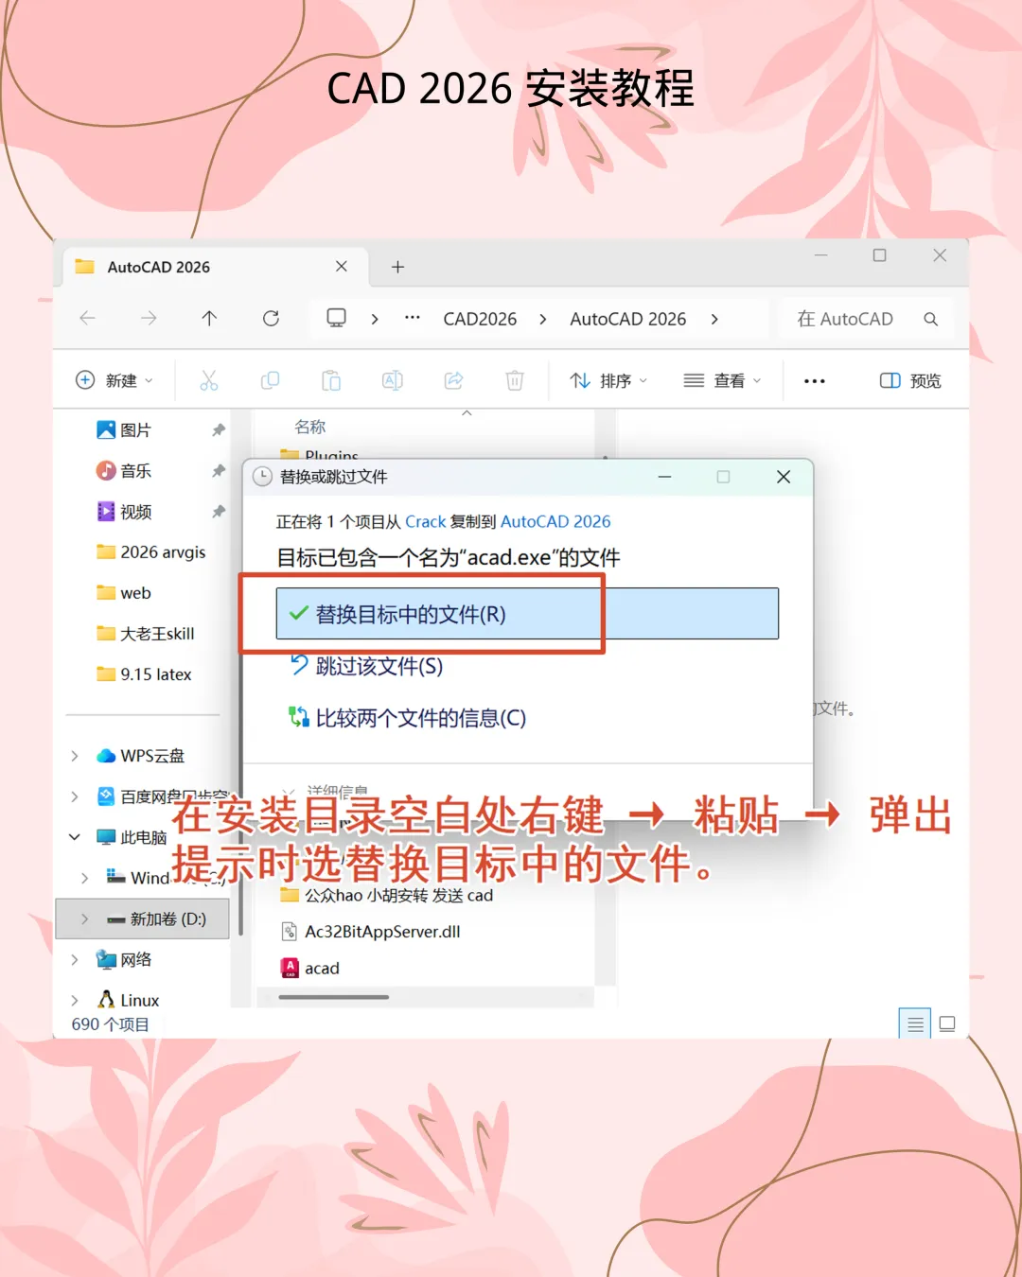
Task: Choose 比较两个文件的信息(C) option
Action: 407,718
